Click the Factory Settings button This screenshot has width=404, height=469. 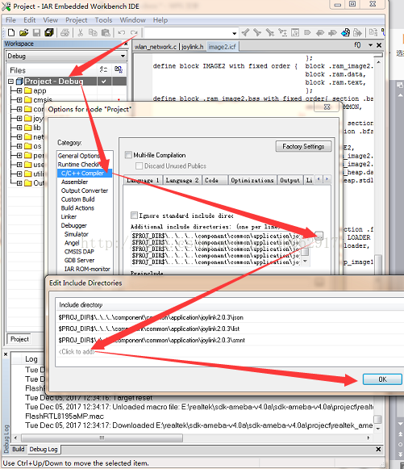pos(303,146)
